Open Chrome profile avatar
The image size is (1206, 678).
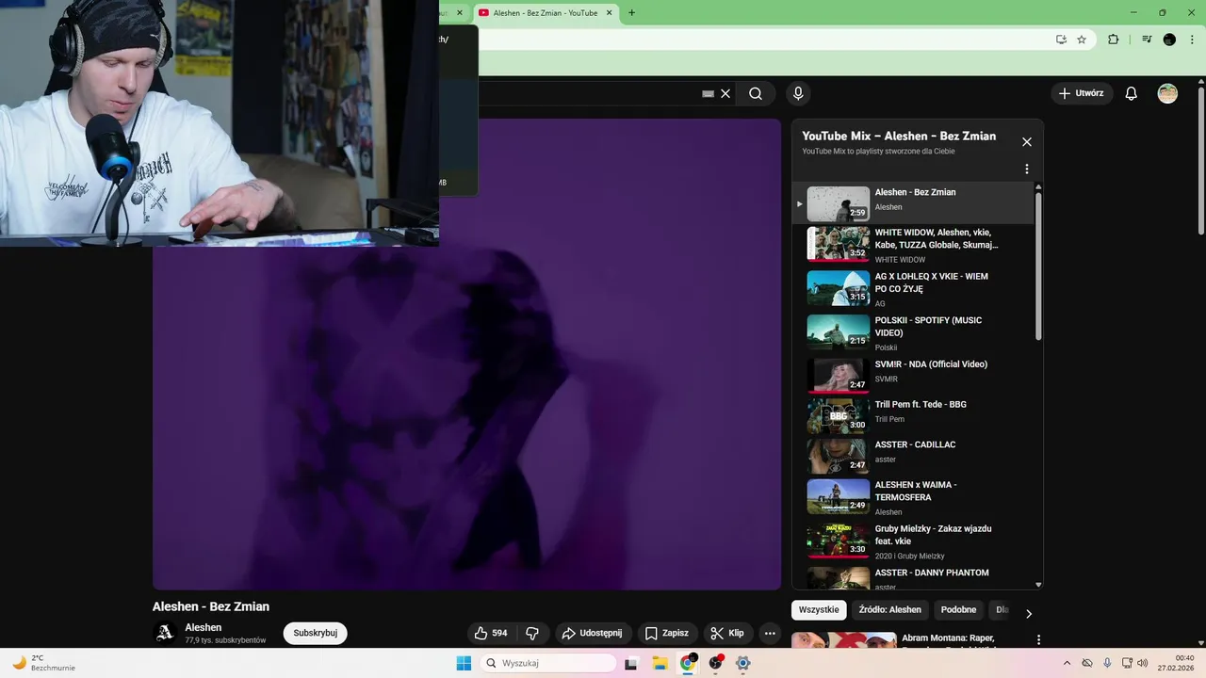pyautogui.click(x=1169, y=40)
